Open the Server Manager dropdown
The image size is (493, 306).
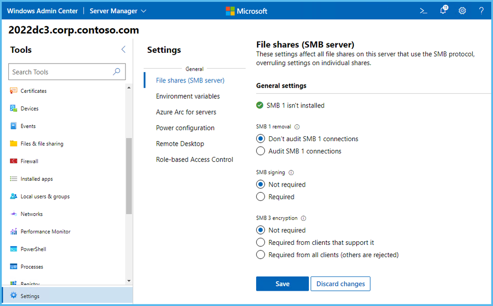click(x=118, y=11)
